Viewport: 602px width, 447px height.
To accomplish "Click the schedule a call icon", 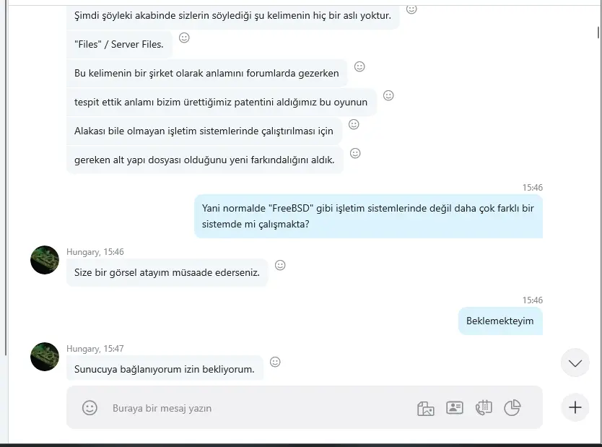I will click(484, 407).
